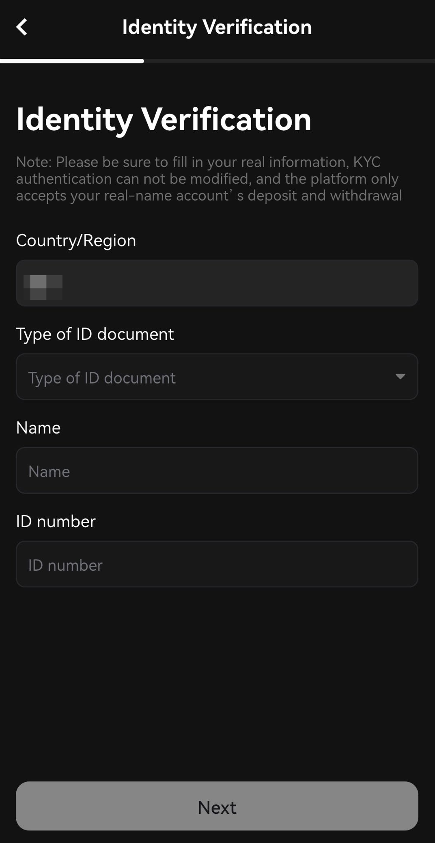The height and width of the screenshot is (843, 435).
Task: Focus the ID number input field
Action: point(217,564)
